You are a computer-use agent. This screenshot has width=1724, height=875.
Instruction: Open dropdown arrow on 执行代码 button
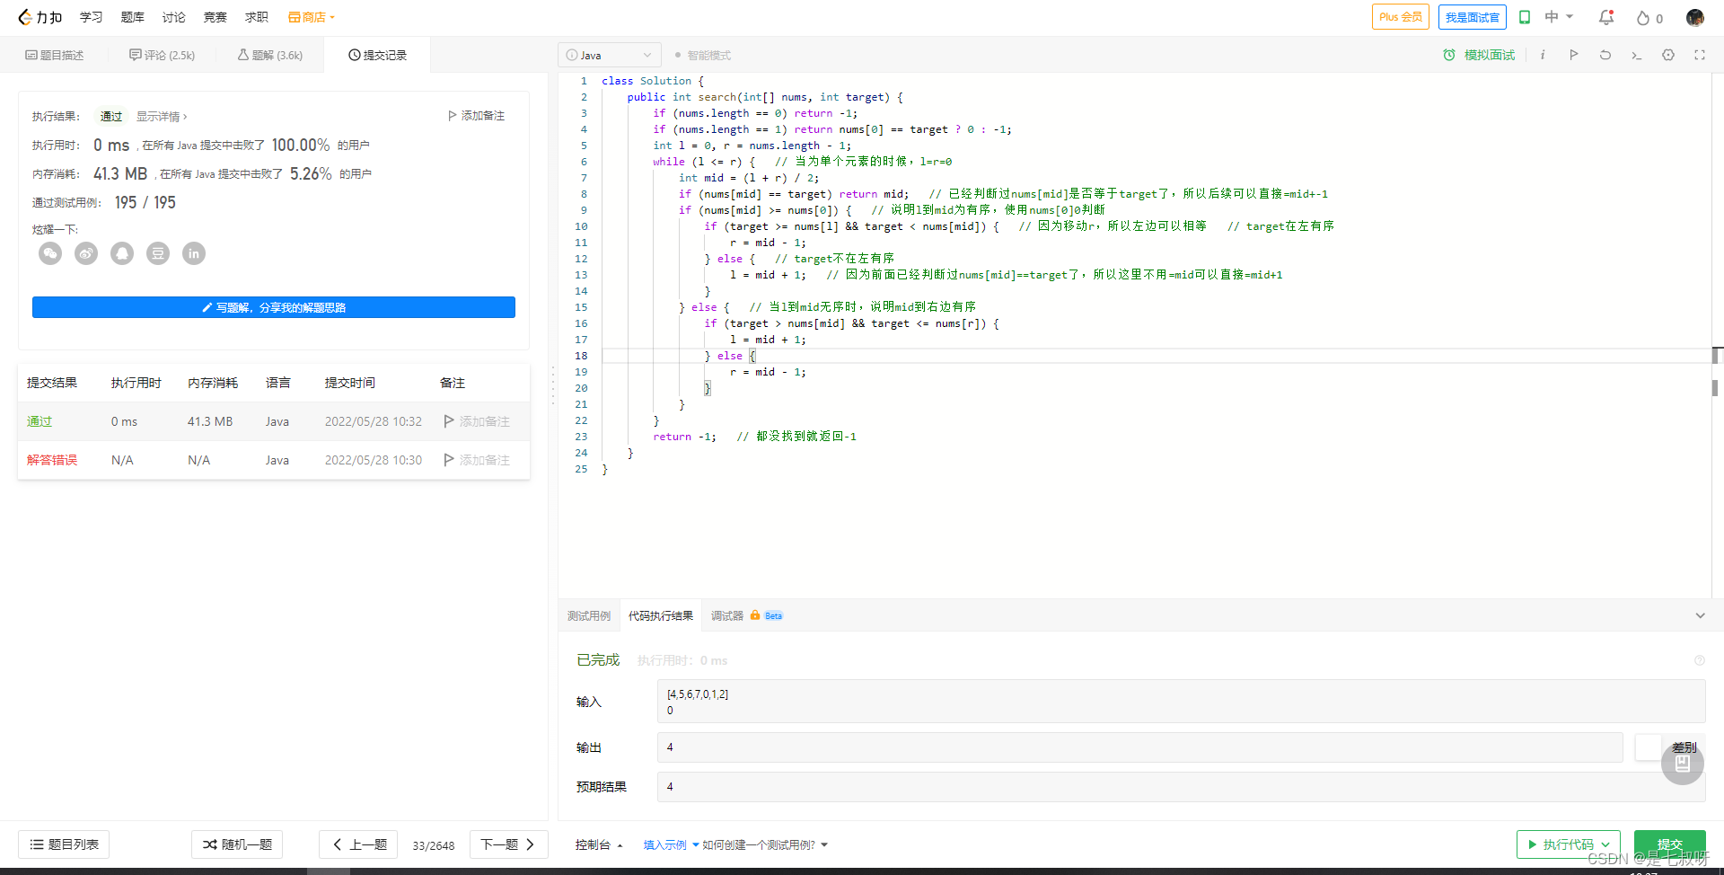(1605, 844)
